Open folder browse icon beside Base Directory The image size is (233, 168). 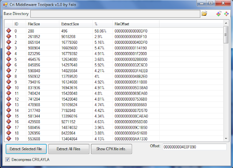(x=205, y=13)
